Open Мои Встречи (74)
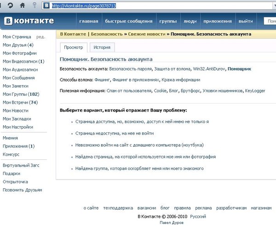Viewport: 276px width, 227px height. tap(20, 102)
